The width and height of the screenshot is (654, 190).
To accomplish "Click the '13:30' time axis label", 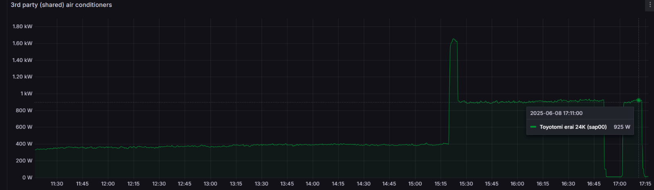I will [x=261, y=184].
